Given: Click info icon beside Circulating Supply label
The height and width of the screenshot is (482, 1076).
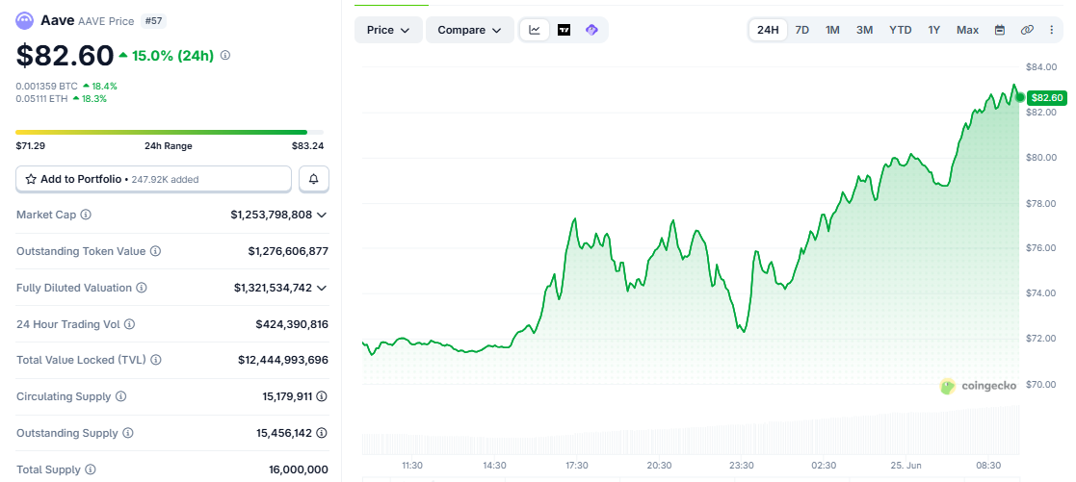Looking at the screenshot, I should [120, 396].
